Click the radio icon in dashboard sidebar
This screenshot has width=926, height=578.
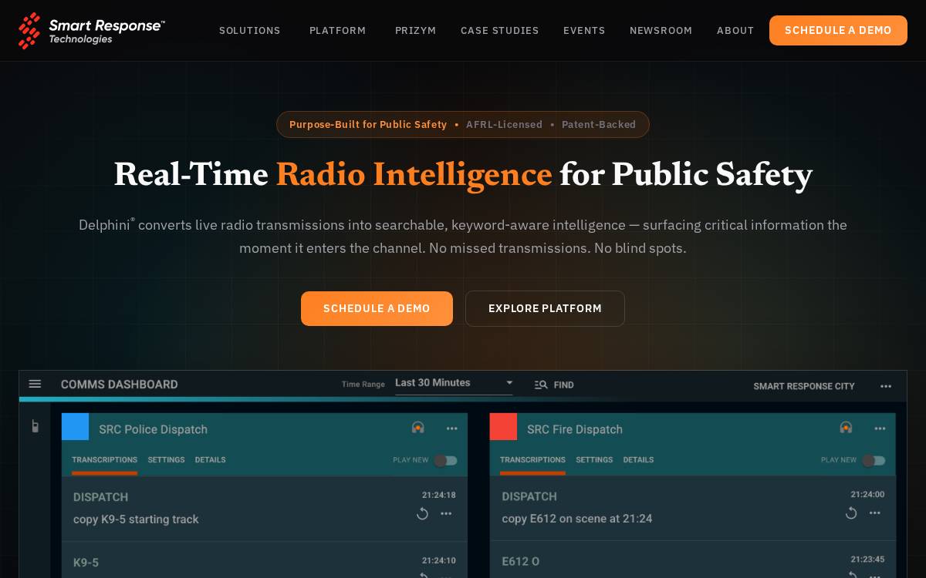point(35,426)
